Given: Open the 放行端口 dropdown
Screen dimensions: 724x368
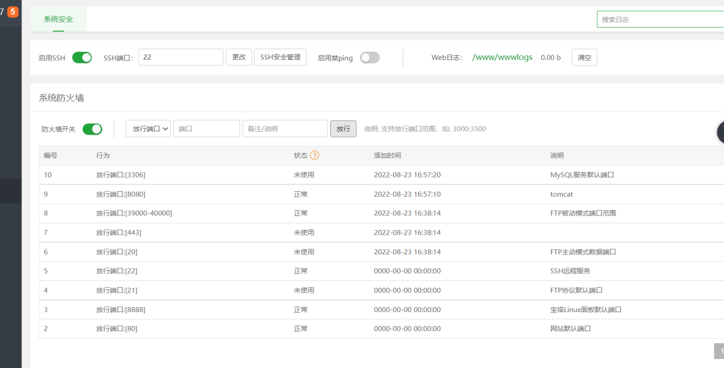Looking at the screenshot, I should click(148, 129).
